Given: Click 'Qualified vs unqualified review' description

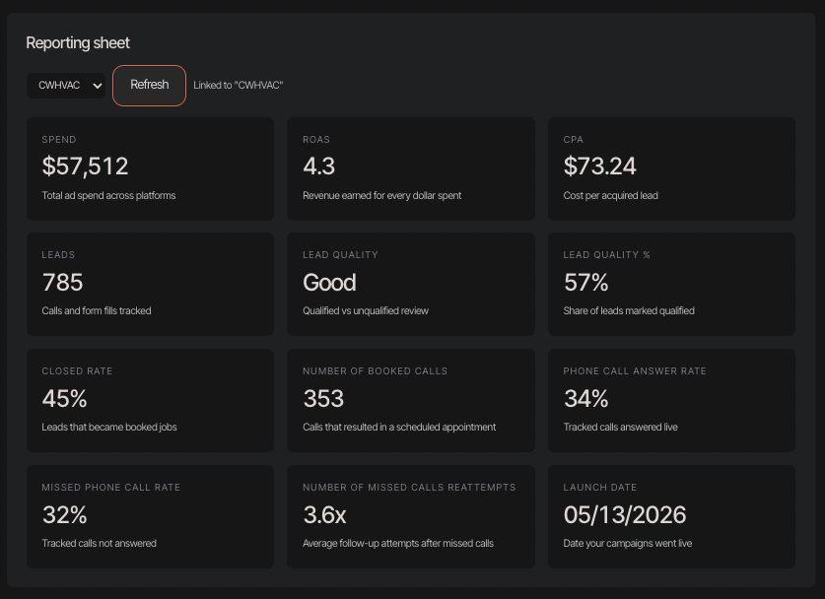Looking at the screenshot, I should (365, 310).
